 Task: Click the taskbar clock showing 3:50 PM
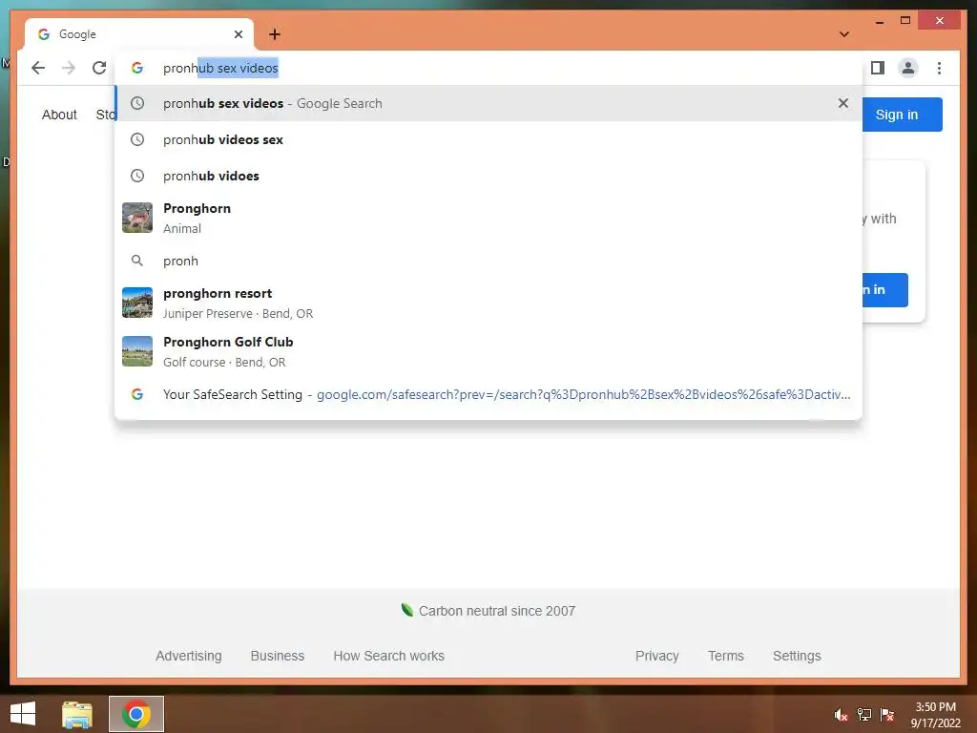(936, 715)
